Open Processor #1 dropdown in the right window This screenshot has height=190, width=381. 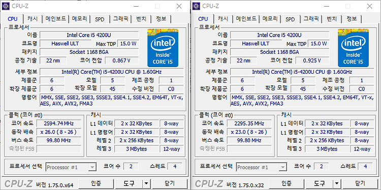coord(262,167)
